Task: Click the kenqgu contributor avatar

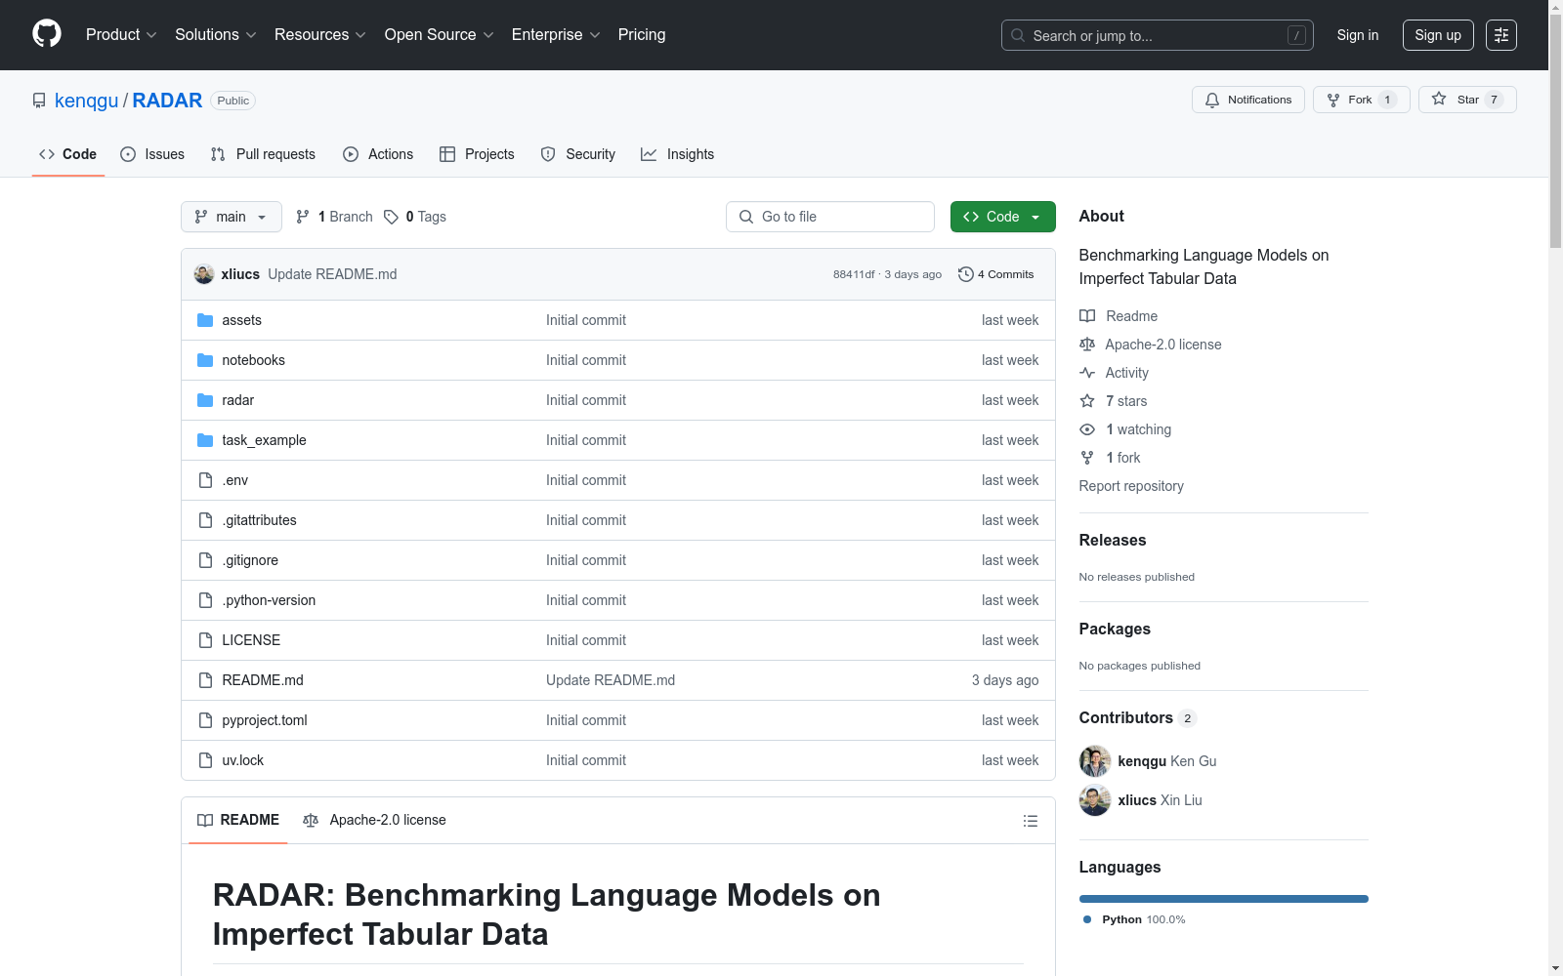Action: (x=1095, y=761)
